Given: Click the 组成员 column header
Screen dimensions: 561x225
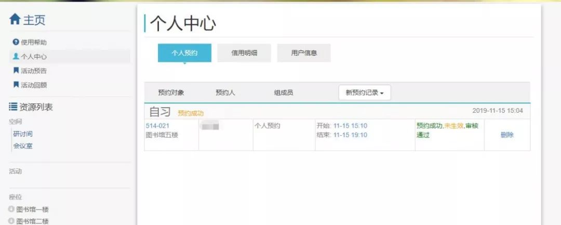Looking at the screenshot, I should tap(284, 92).
